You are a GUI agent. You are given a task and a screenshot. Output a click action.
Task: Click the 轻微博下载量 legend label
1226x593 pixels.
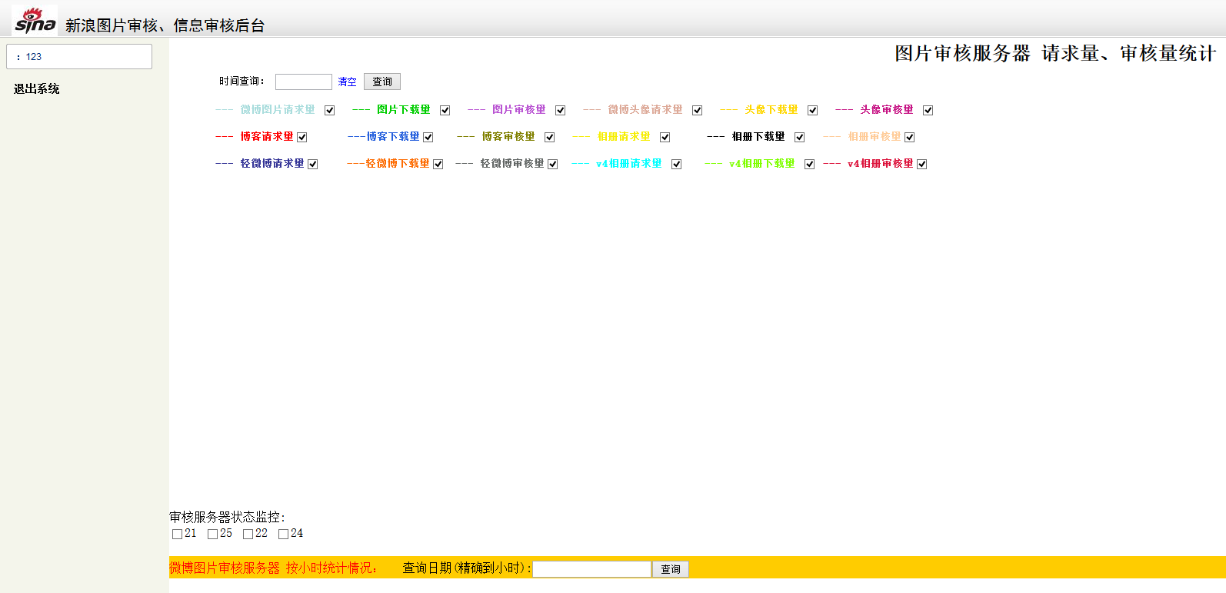[398, 164]
